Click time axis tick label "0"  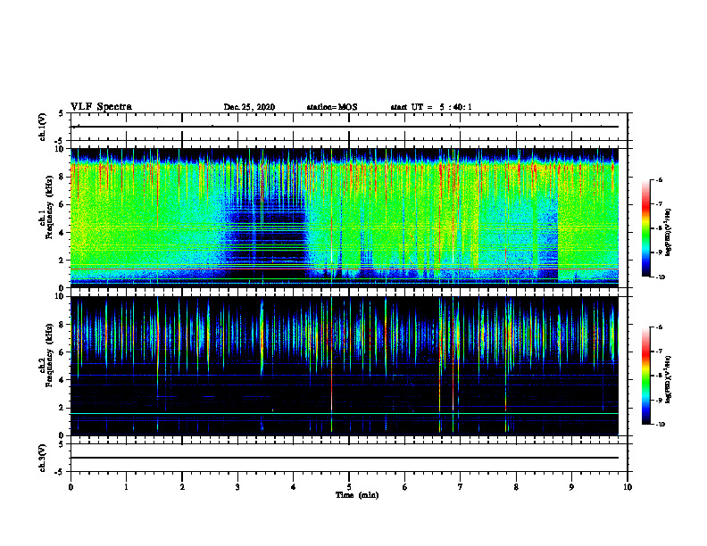pos(71,487)
